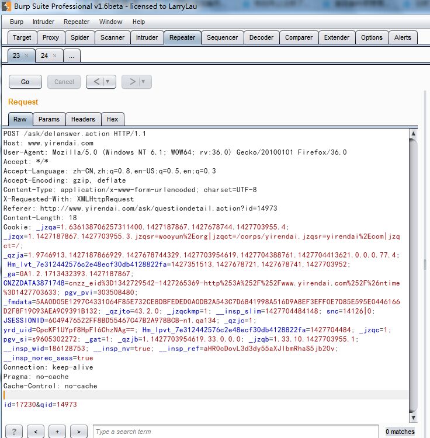Viewport: 430px width, 438px height.
Task: Select Repeater request tab 23
Action: tap(16, 55)
